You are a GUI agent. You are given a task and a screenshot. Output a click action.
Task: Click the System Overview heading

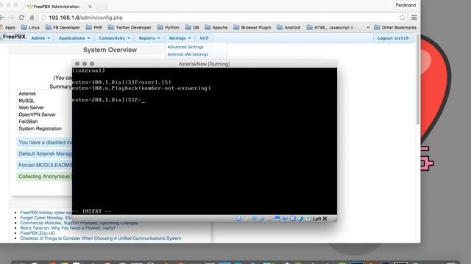pyautogui.click(x=110, y=50)
